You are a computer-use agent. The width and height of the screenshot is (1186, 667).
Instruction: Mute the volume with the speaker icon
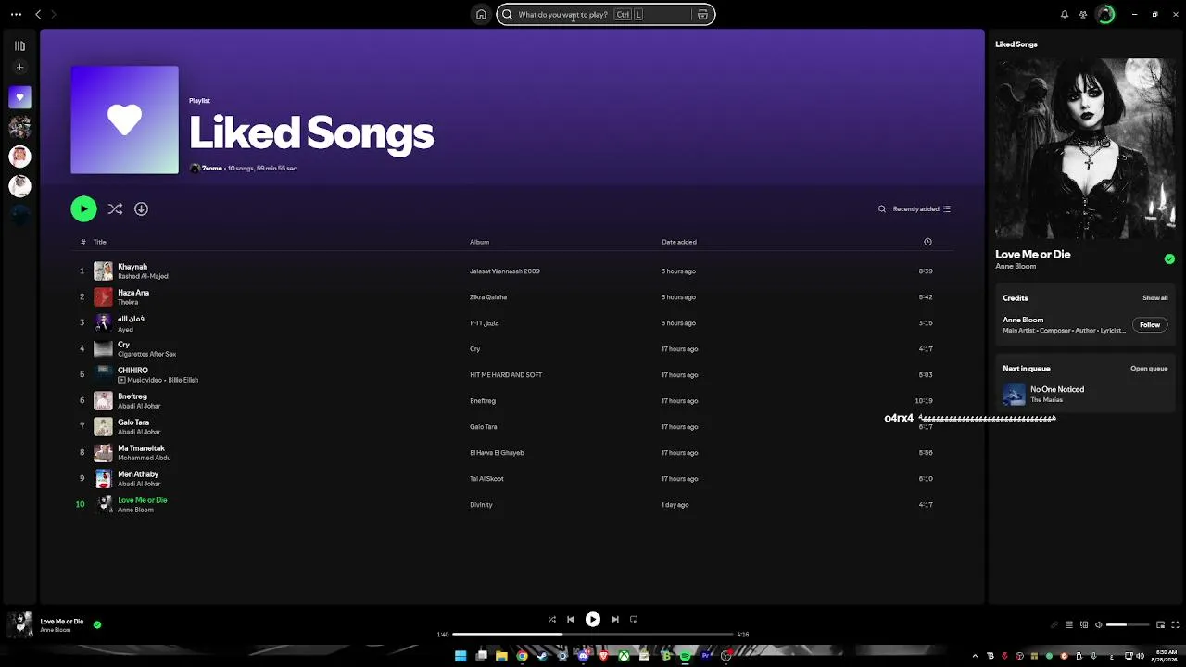coord(1099,625)
